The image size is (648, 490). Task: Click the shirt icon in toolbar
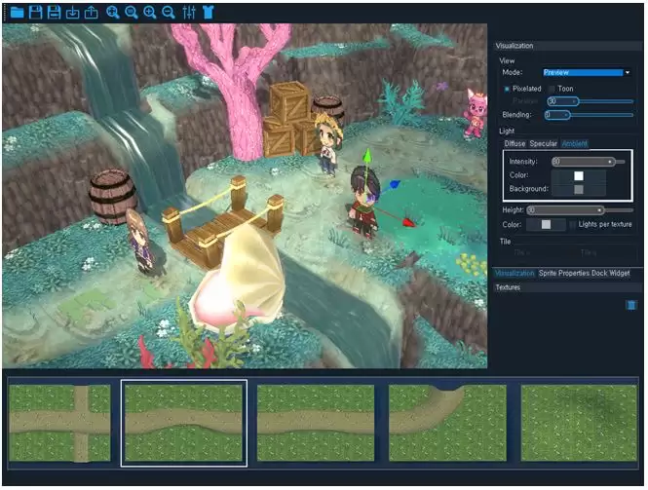point(208,13)
